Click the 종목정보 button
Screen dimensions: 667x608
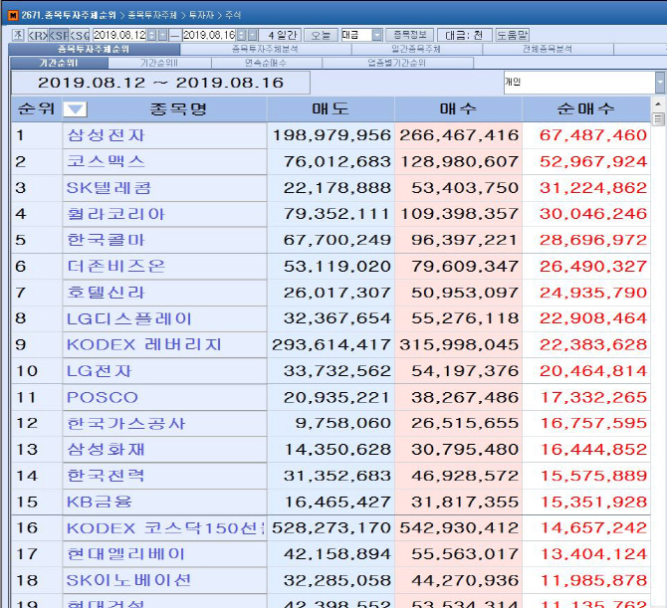tap(410, 35)
